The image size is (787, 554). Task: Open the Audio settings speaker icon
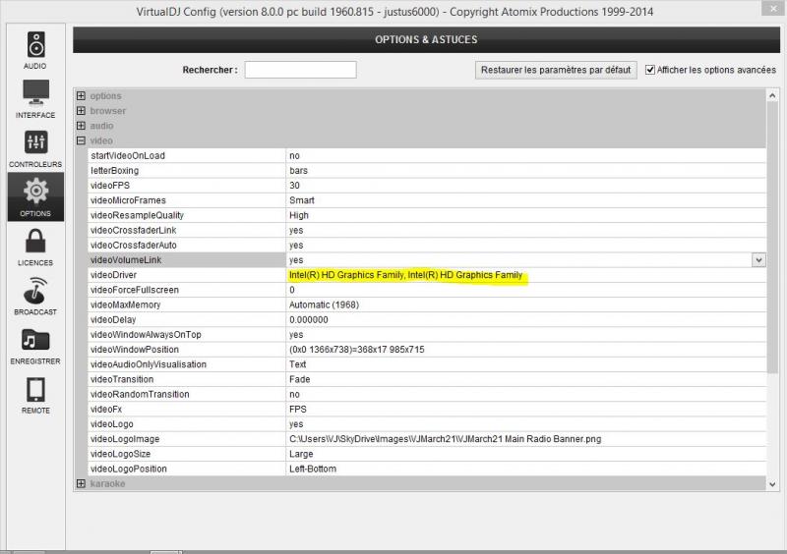[35, 45]
